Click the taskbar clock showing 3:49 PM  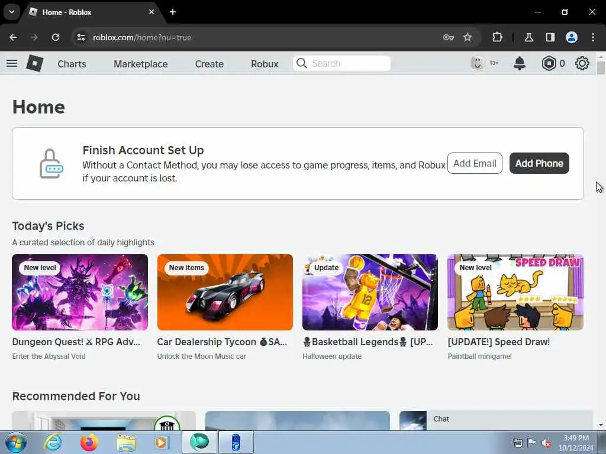(x=576, y=443)
